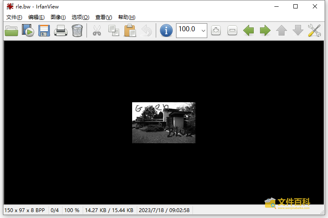Viewport: 328px width, 218px height.
Task: Click the rle.bw - IrfanView window title
Action: click(37, 7)
